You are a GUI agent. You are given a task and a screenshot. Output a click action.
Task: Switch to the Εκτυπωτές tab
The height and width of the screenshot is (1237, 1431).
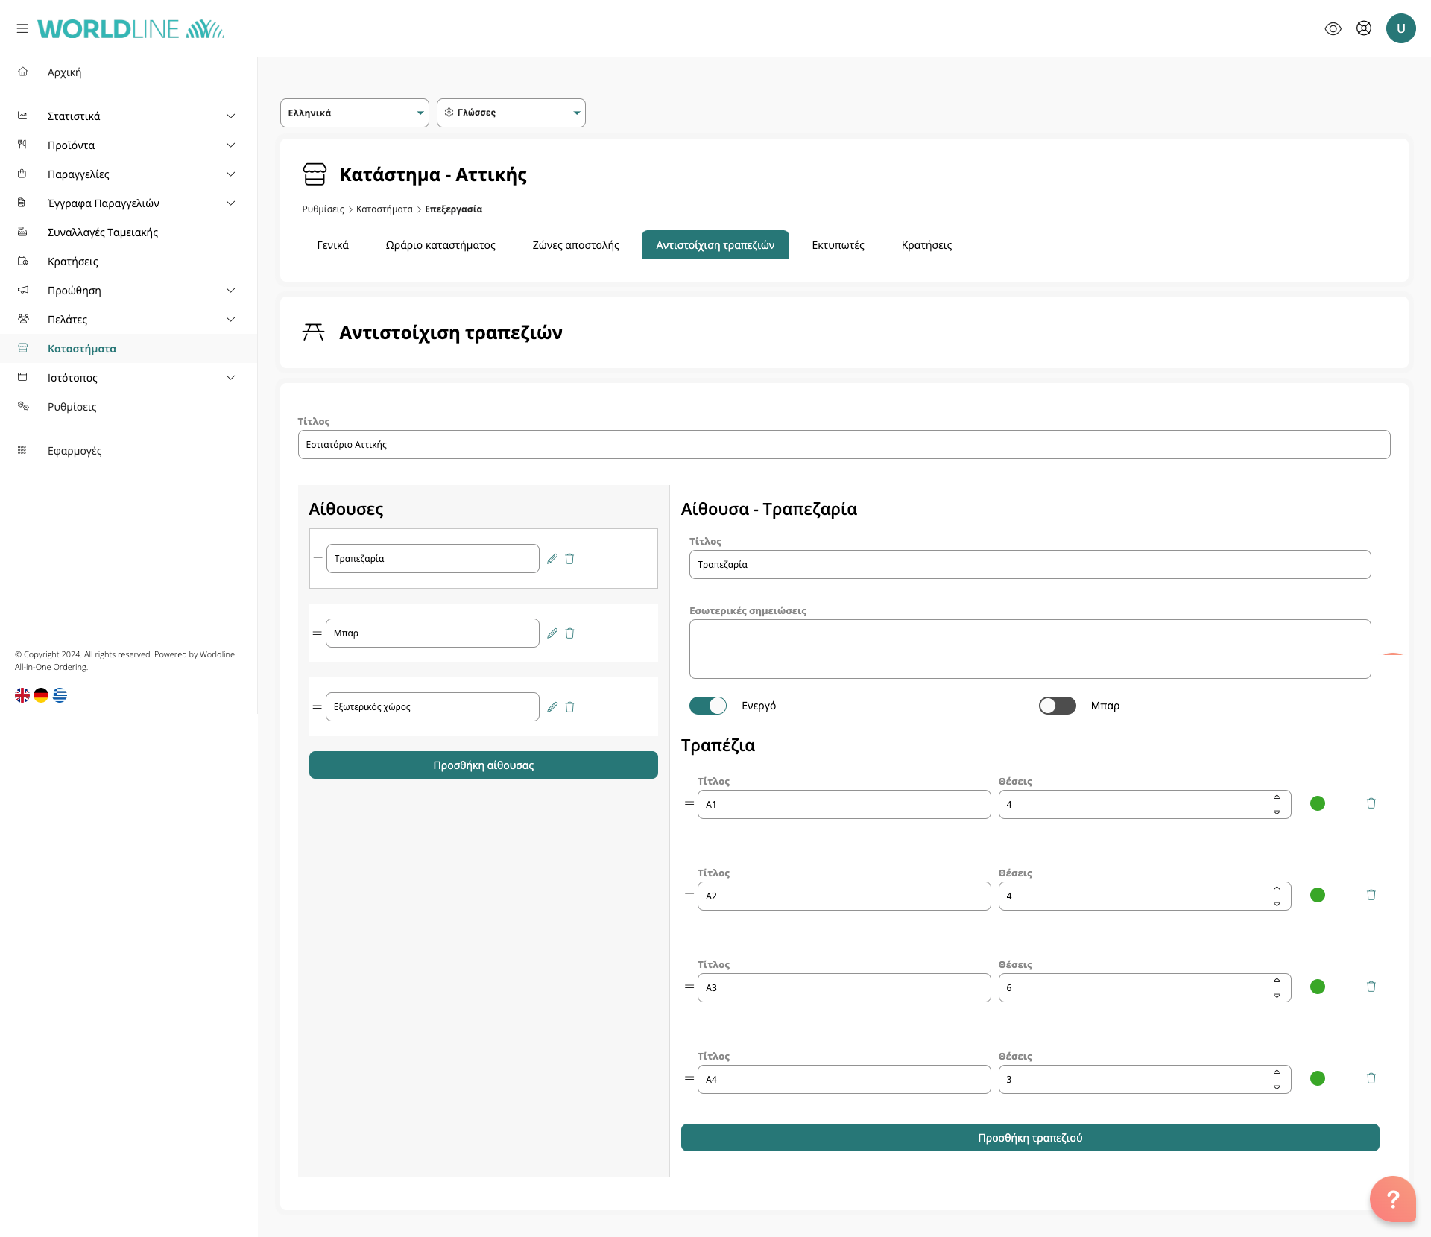click(x=838, y=245)
